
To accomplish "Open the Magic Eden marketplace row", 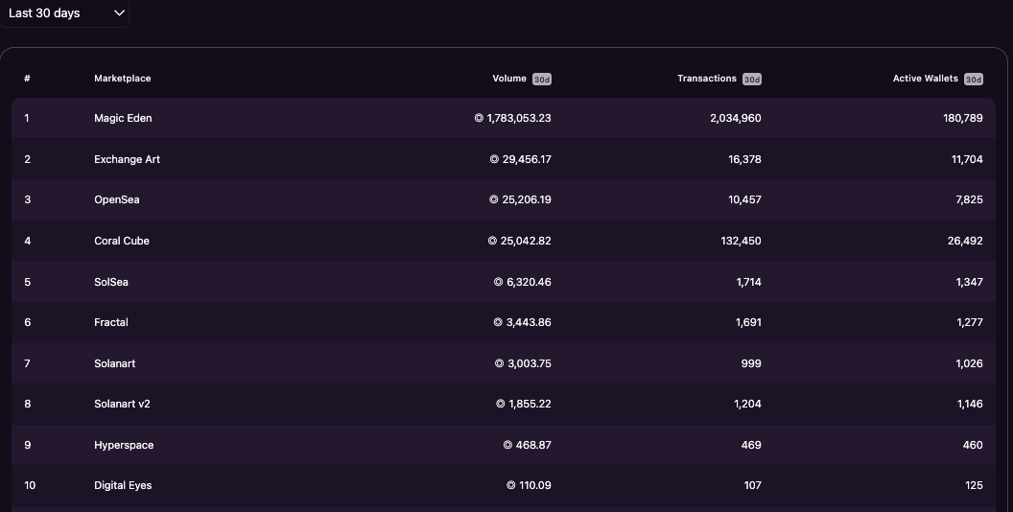I will point(504,118).
